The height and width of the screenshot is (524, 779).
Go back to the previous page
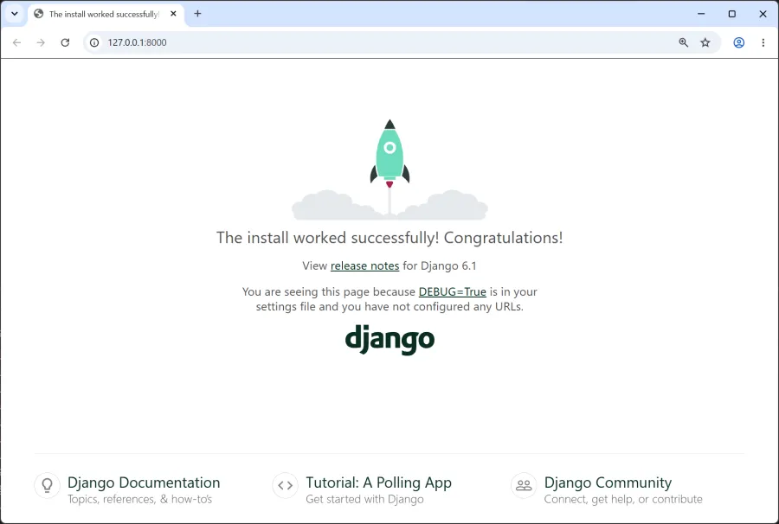click(x=17, y=42)
